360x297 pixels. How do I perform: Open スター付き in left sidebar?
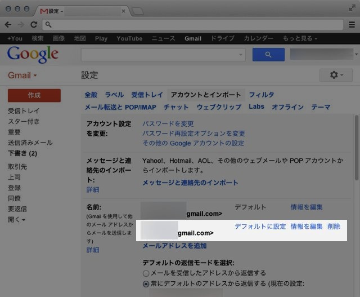point(24,122)
